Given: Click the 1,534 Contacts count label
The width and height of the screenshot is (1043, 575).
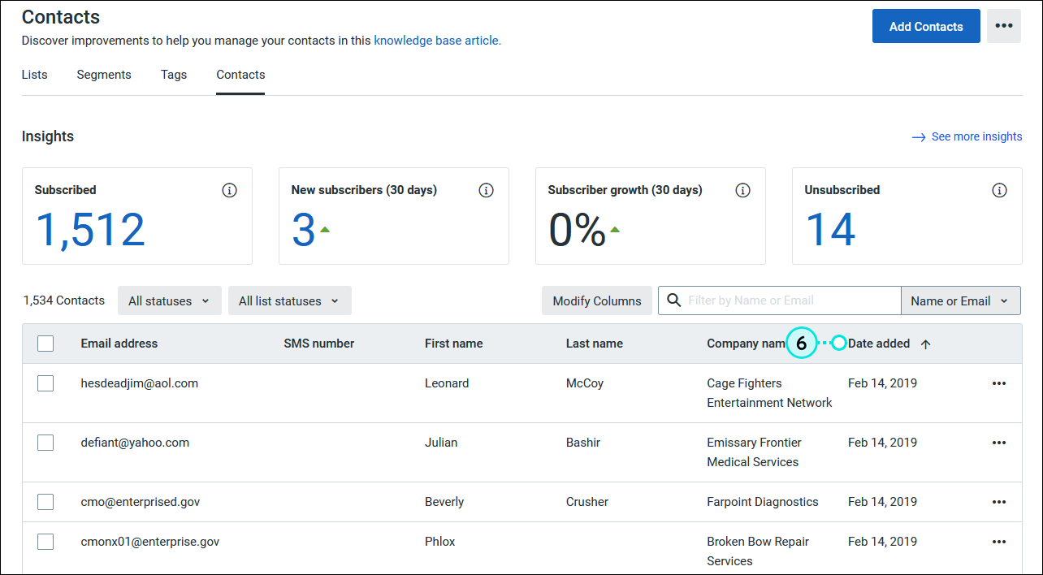Looking at the screenshot, I should (x=64, y=300).
